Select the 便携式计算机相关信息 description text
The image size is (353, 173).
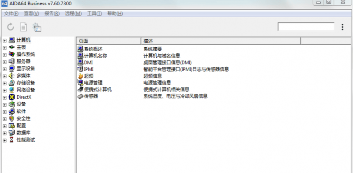click(x=166, y=90)
